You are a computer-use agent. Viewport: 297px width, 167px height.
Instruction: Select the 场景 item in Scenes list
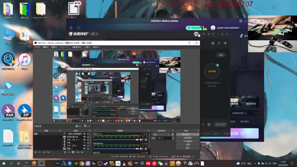point(48,134)
